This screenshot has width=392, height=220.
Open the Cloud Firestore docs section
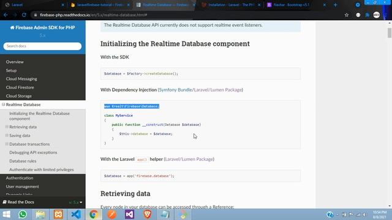(20, 87)
